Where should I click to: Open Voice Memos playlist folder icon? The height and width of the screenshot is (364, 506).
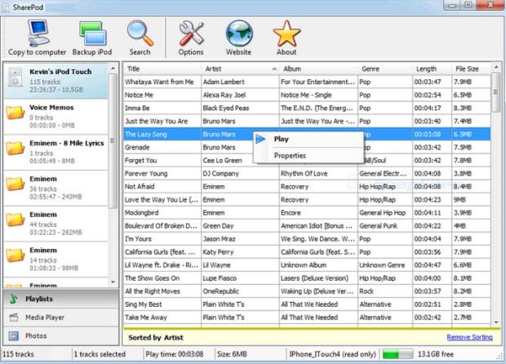[15, 113]
